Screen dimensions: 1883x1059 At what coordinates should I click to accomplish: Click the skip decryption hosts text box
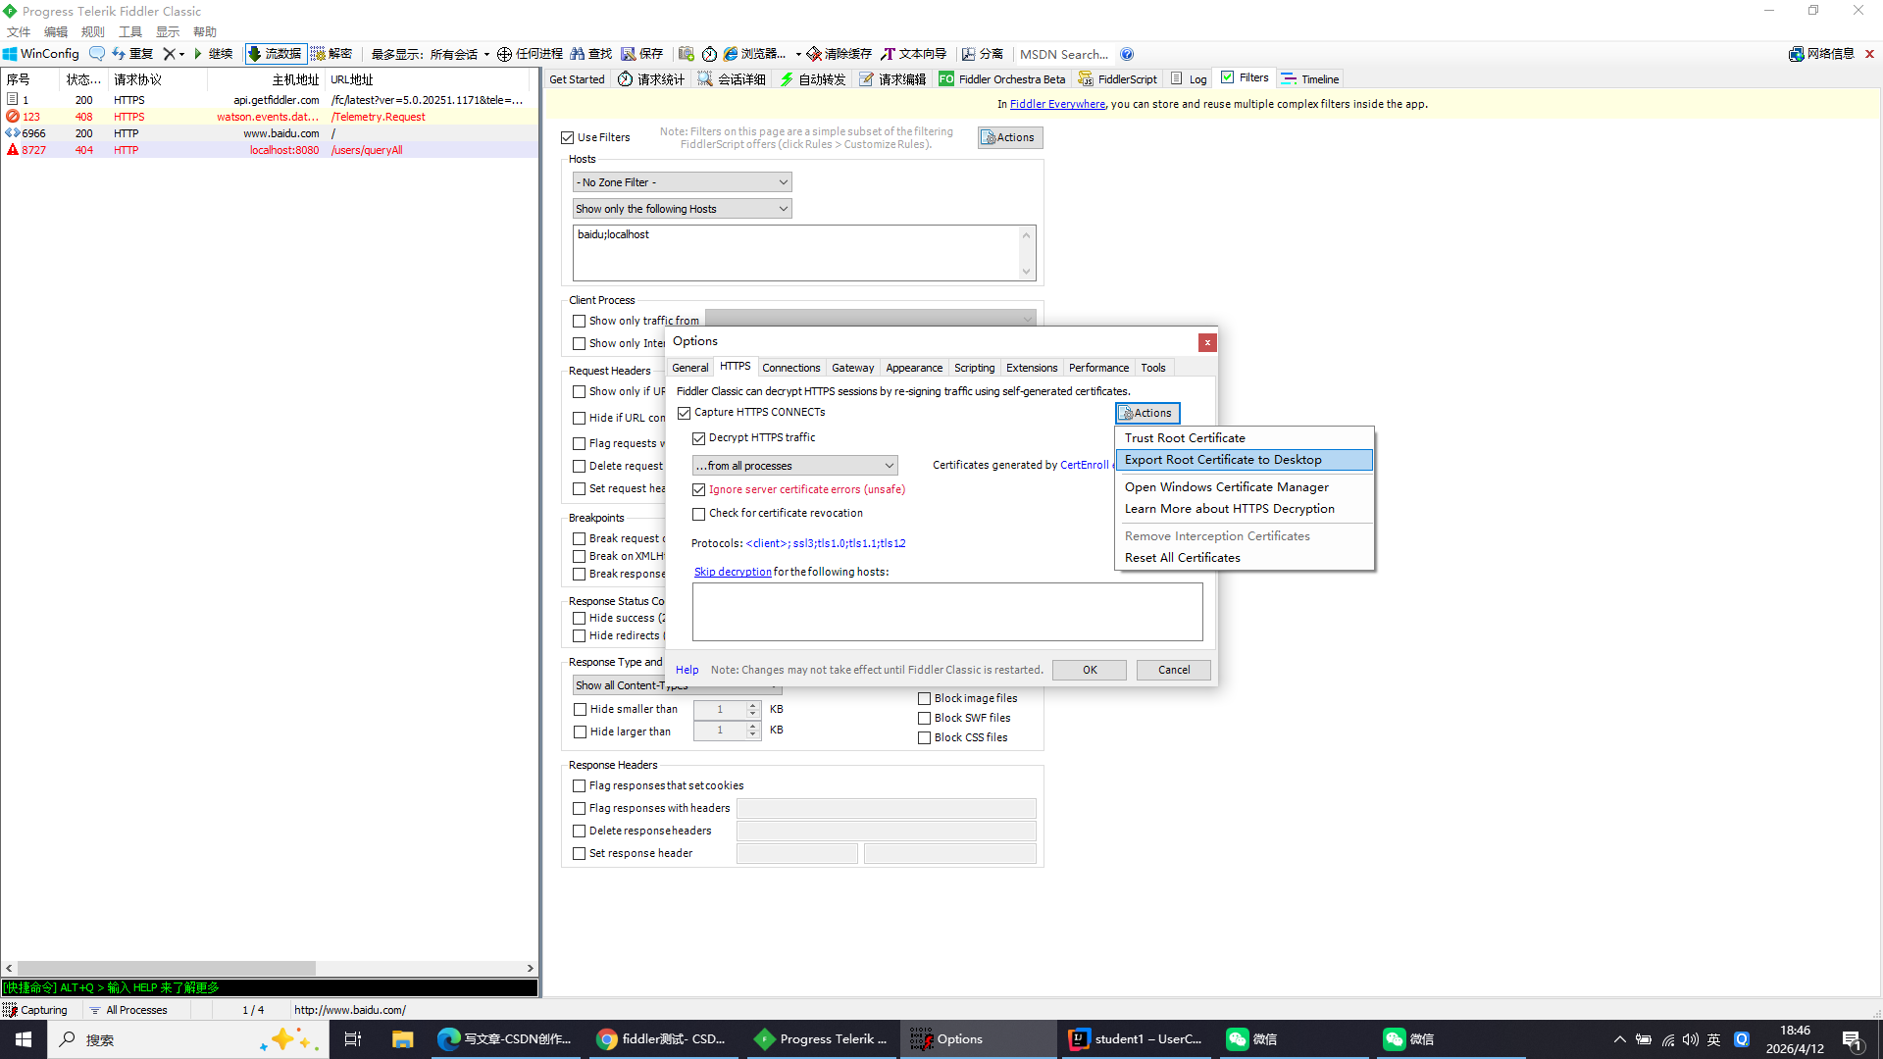click(x=946, y=612)
